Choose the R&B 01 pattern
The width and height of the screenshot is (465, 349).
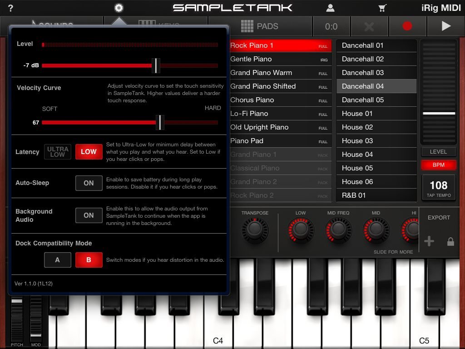(376, 195)
